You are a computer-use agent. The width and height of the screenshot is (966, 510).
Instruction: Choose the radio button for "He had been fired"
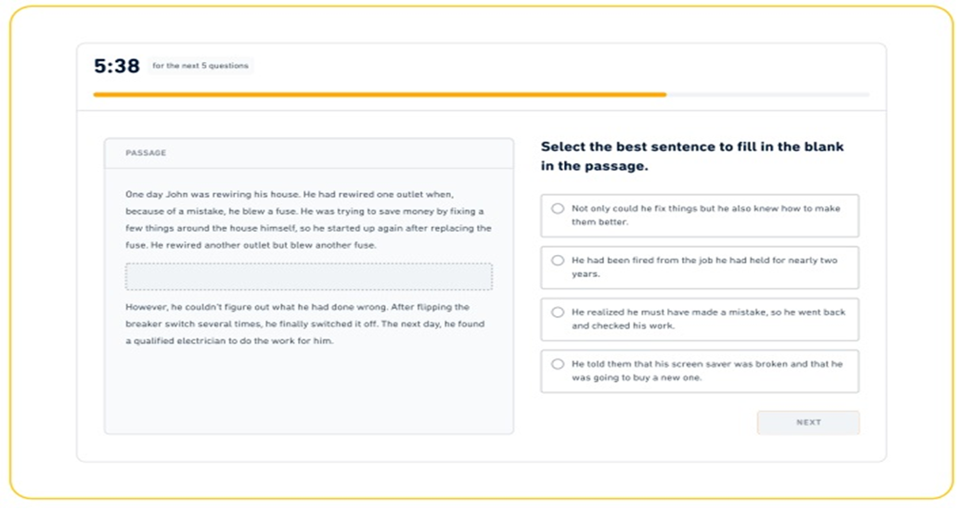coord(557,261)
